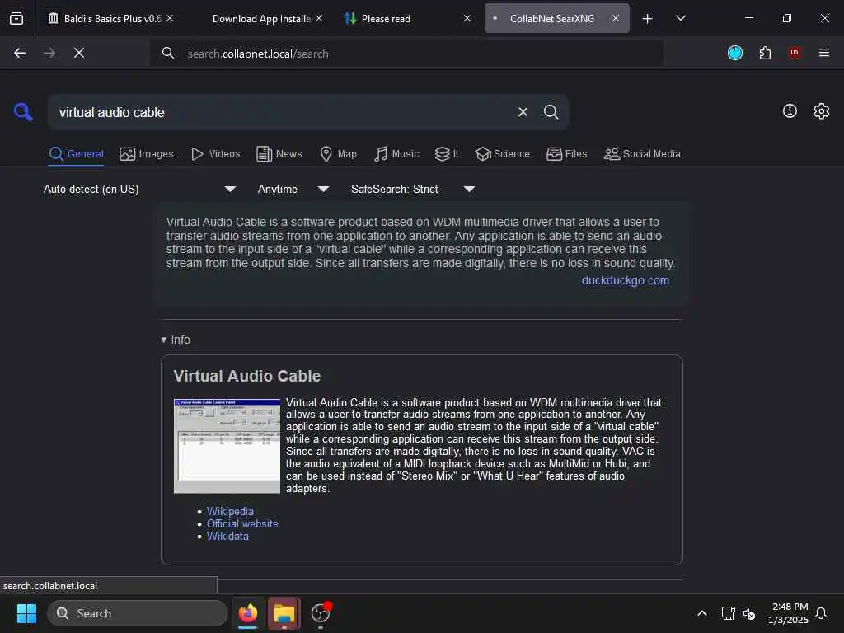Open the Official website link
Image resolution: width=844 pixels, height=633 pixels.
click(x=242, y=523)
